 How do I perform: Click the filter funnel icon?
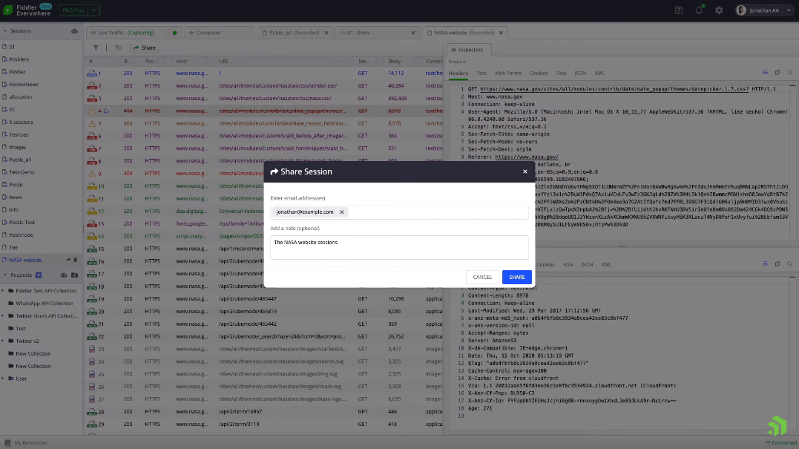[x=96, y=48]
